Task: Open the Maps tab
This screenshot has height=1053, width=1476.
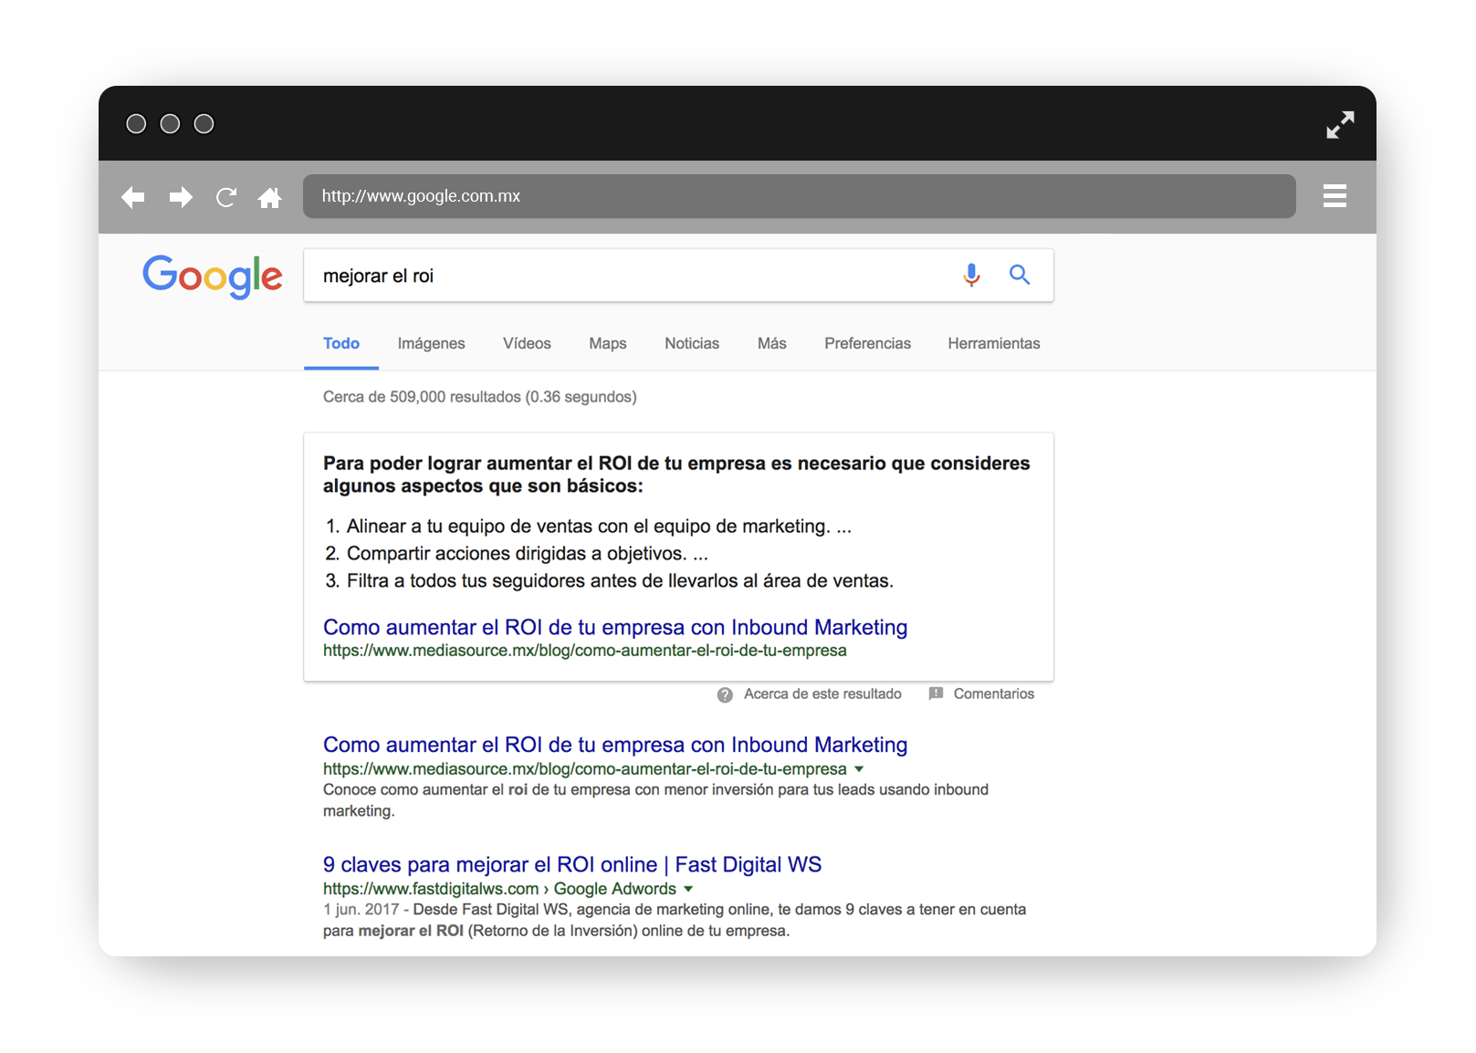Action: coord(608,344)
